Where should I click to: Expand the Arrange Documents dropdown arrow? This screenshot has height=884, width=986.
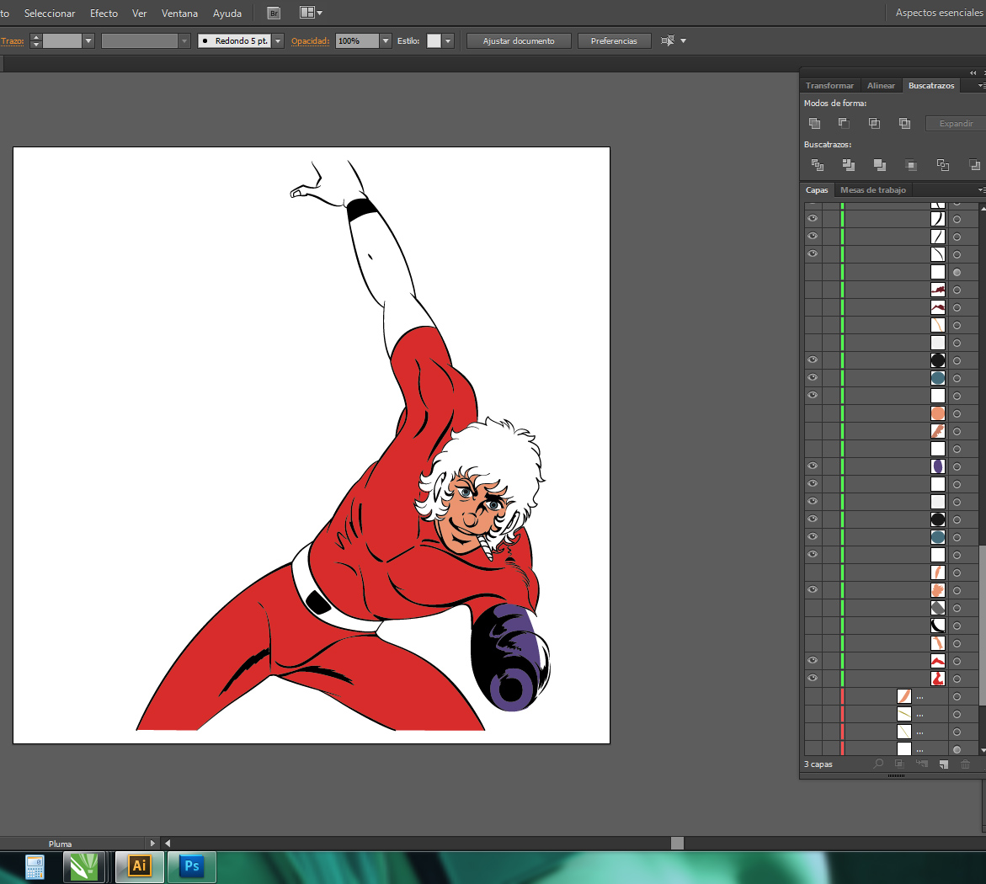click(319, 13)
